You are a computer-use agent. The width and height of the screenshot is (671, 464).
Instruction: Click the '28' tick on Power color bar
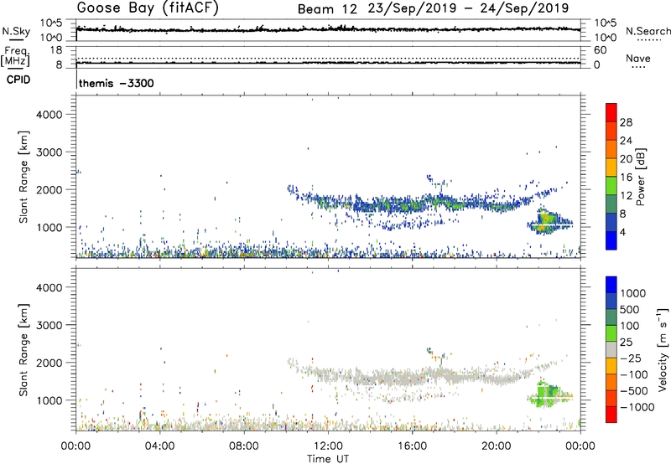[626, 122]
